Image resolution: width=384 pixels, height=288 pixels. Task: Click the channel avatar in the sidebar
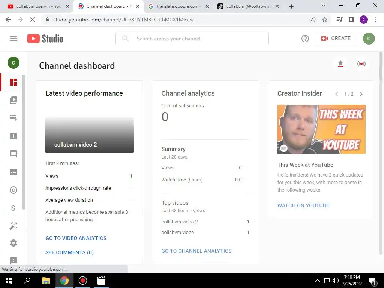(13, 63)
